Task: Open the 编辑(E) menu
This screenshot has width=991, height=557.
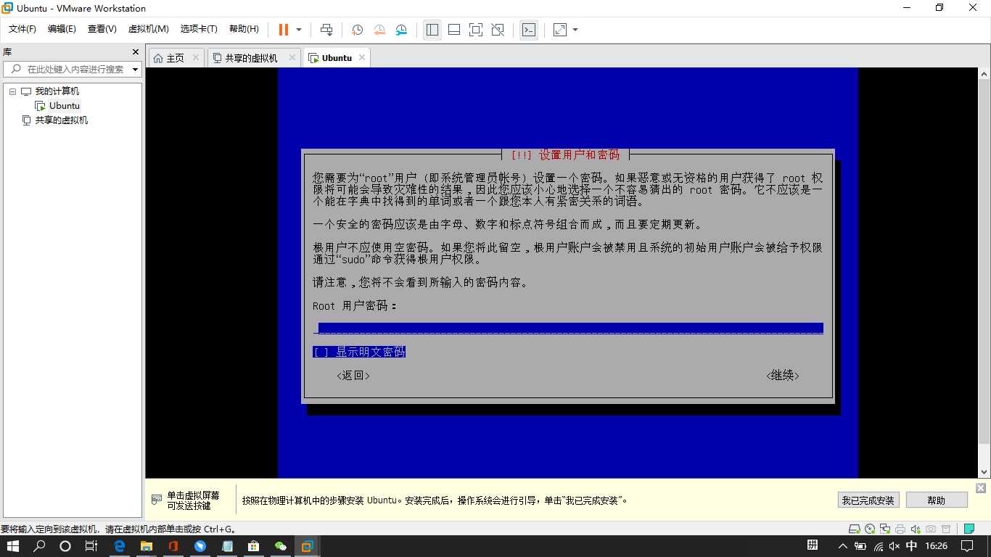Action: (x=62, y=29)
